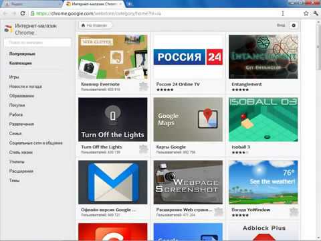Open the Новости и погода category
The height and width of the screenshot is (241, 321).
pyautogui.click(x=25, y=86)
